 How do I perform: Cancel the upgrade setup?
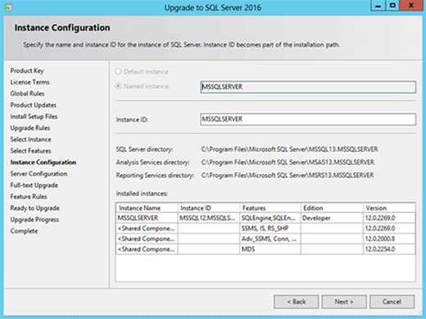392,302
